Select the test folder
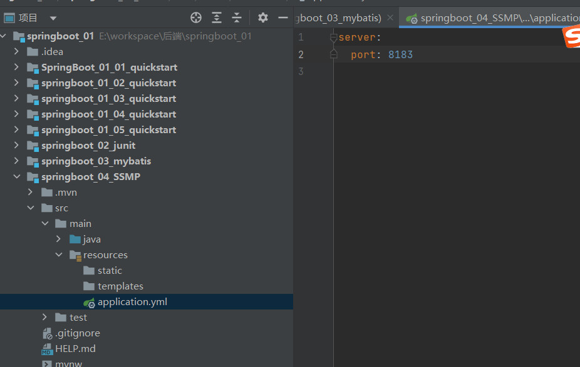 [x=78, y=318]
